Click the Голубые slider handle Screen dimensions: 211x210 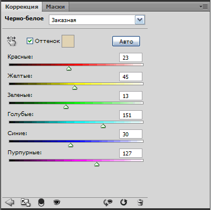point(103,126)
